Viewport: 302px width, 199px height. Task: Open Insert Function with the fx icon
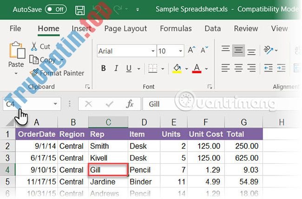(x=130, y=104)
